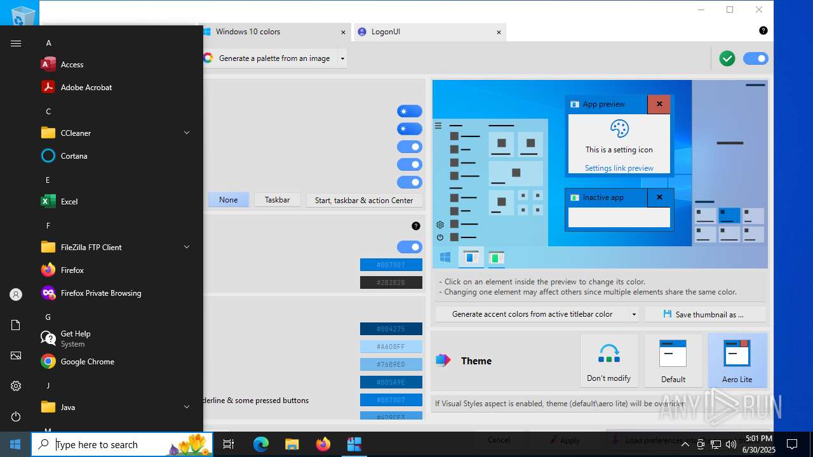This screenshot has height=457, width=813.
Task: Click Save thumbnail as button
Action: click(705, 314)
